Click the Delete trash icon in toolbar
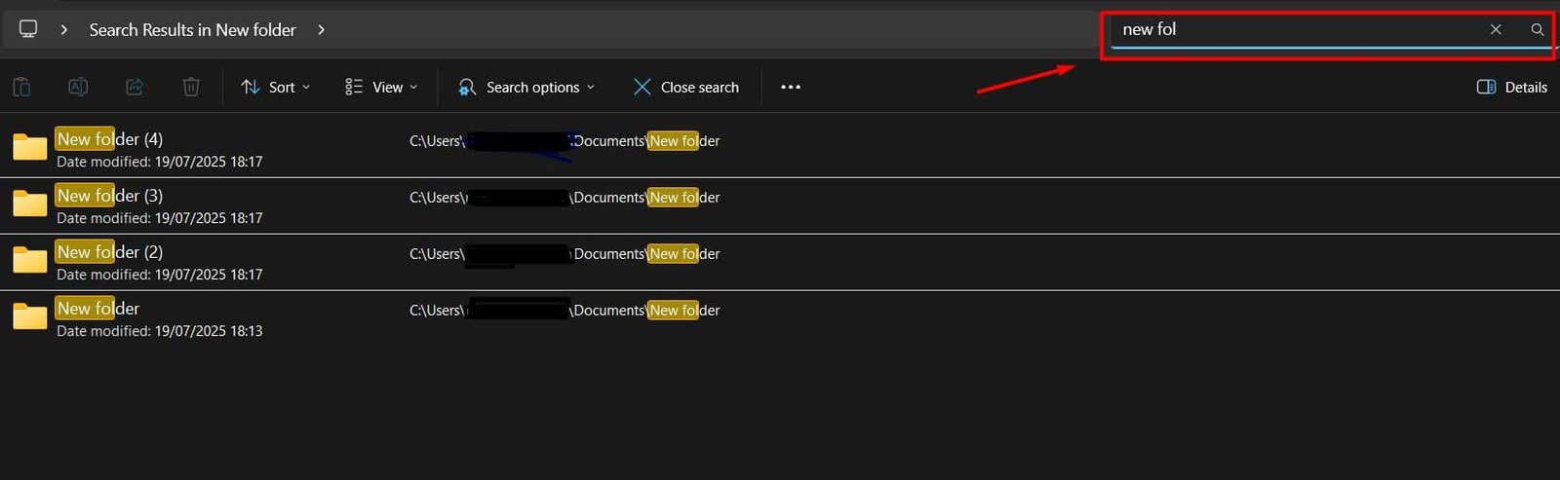Screen dimensions: 1560x480 (191, 87)
